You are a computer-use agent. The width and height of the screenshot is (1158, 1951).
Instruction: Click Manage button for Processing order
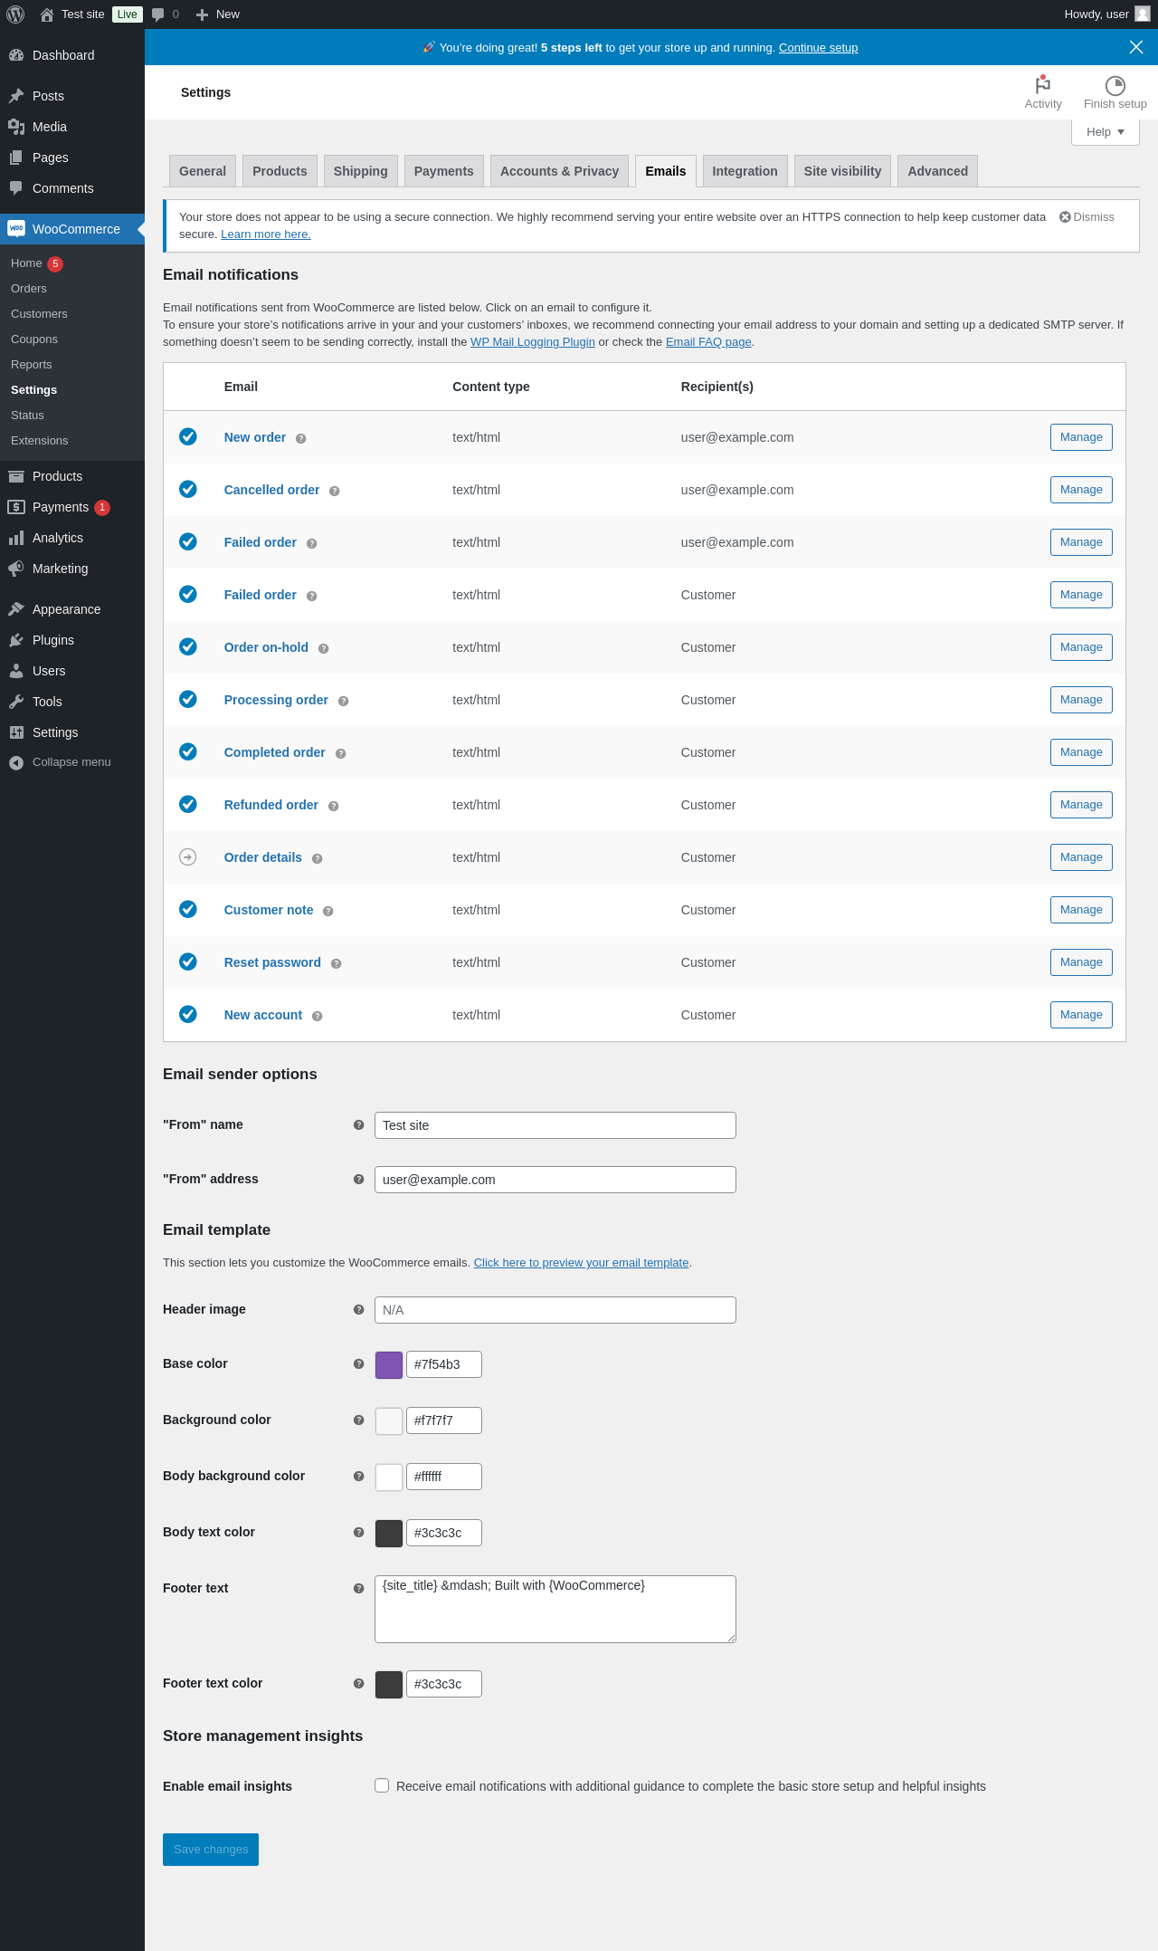(1081, 700)
